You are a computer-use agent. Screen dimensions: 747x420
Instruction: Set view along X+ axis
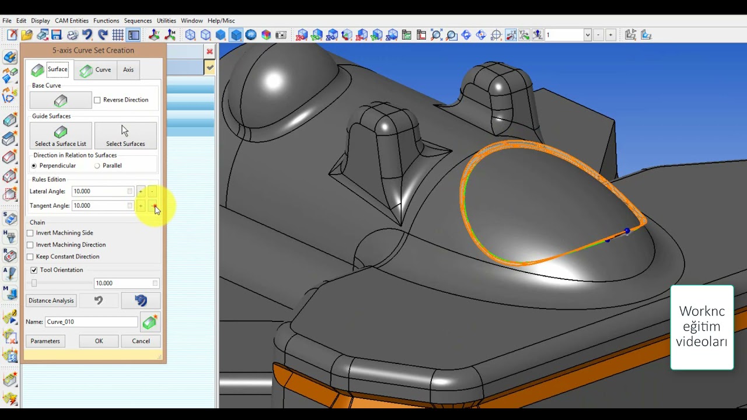point(302,35)
